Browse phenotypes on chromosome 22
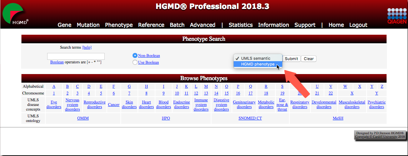Image resolution: width=408 pixels, height=156 pixels. [x=331, y=93]
